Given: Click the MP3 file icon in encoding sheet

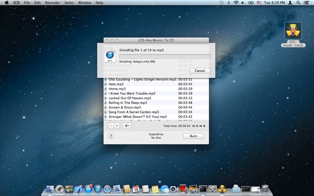Looking at the screenshot, I should tap(110, 55).
